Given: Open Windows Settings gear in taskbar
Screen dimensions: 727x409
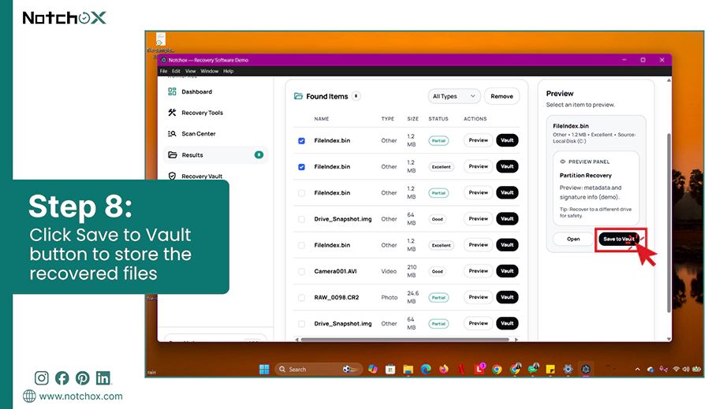Looking at the screenshot, I should (568, 369).
